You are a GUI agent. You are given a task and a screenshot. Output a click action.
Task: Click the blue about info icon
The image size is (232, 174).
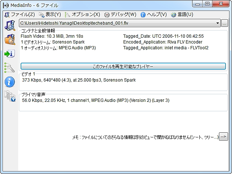[x=10, y=82]
